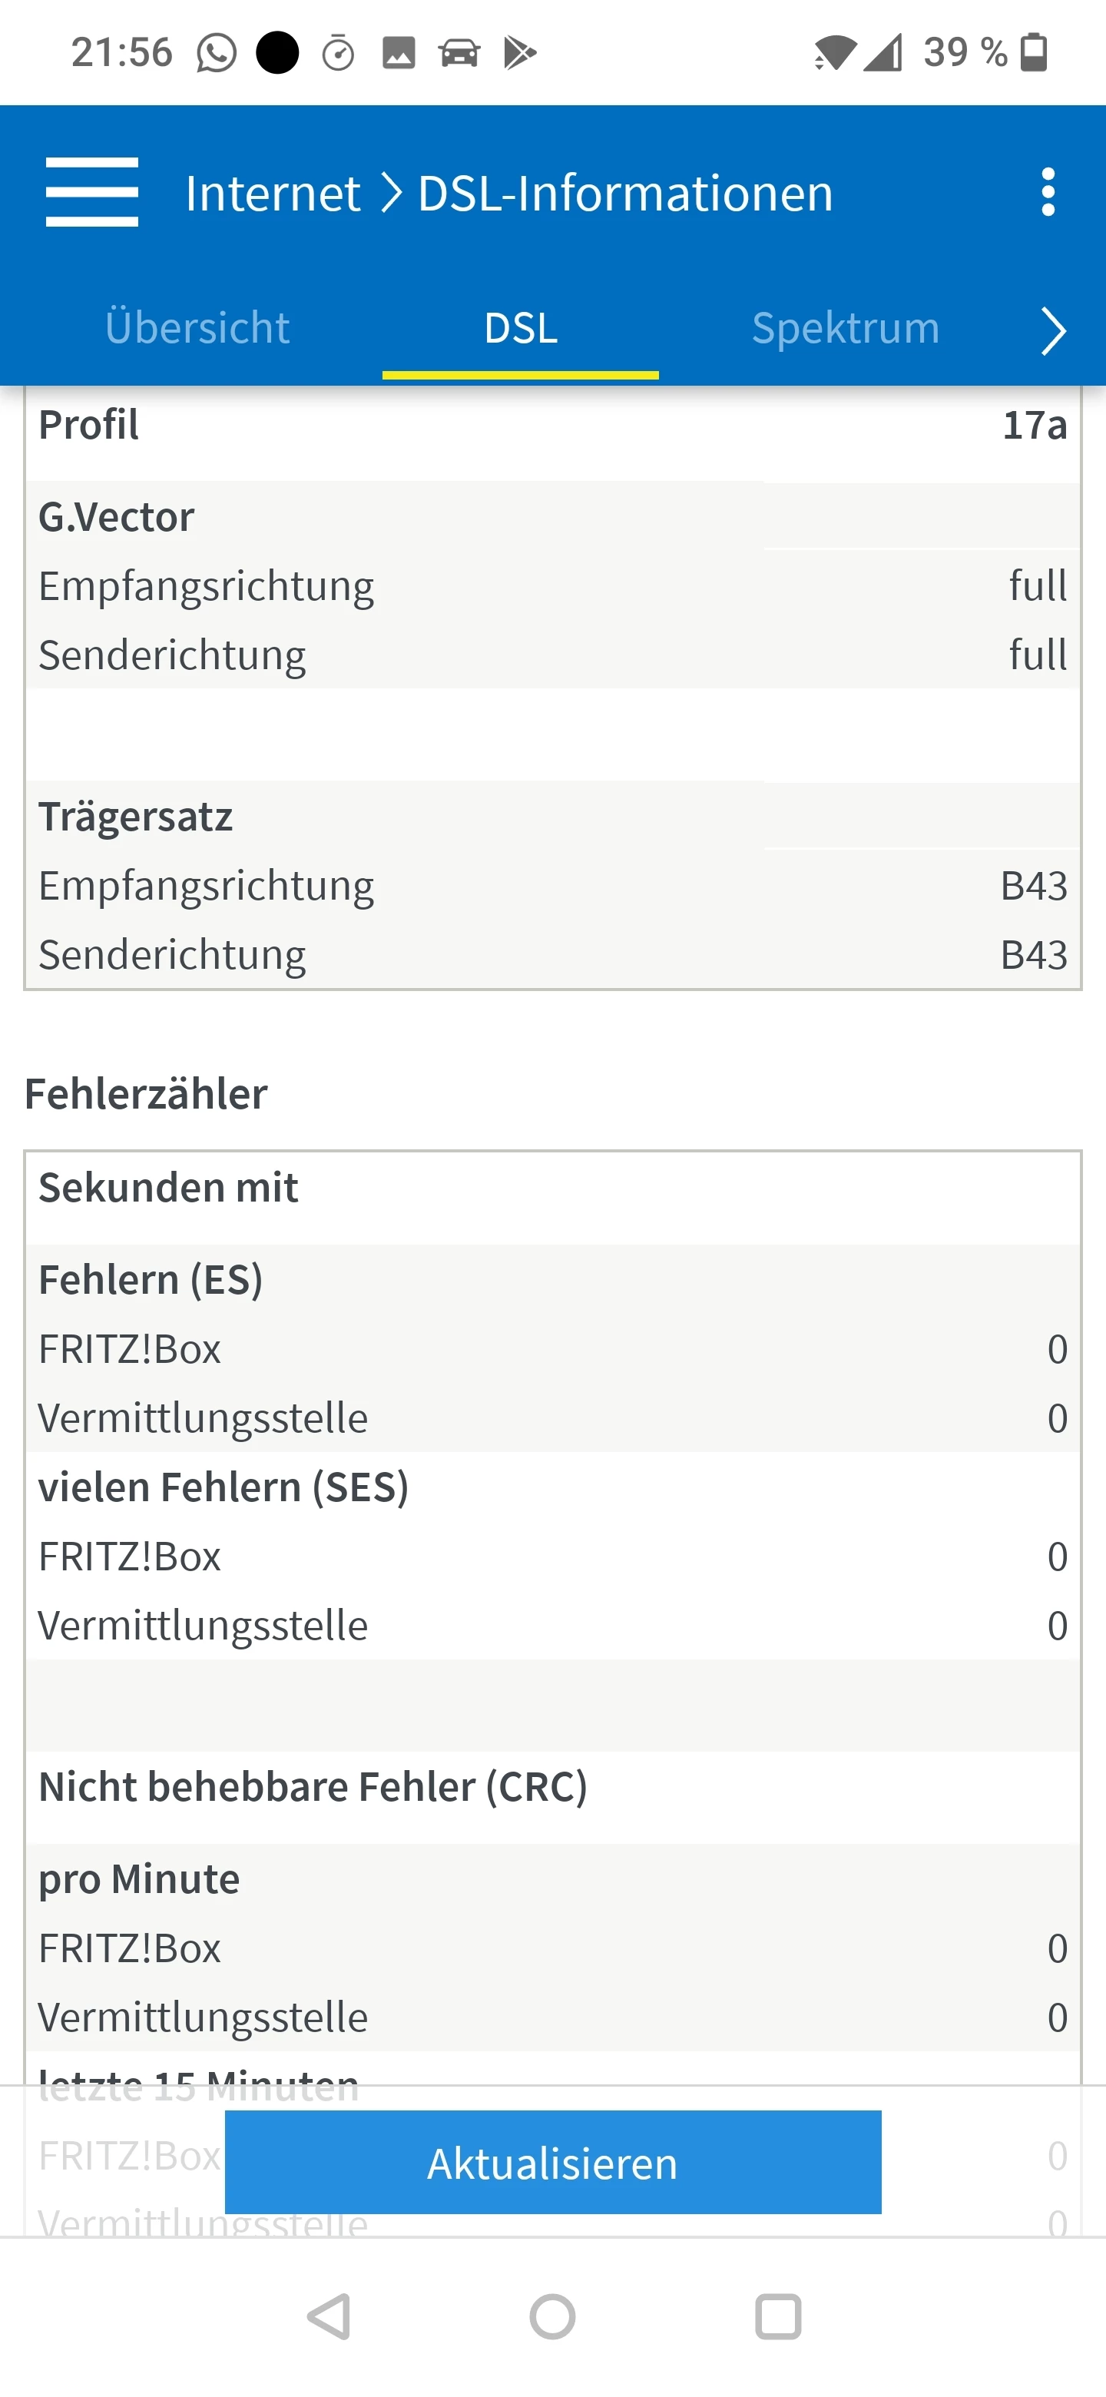
Task: Tap the timer icon in status bar
Action: click(338, 53)
